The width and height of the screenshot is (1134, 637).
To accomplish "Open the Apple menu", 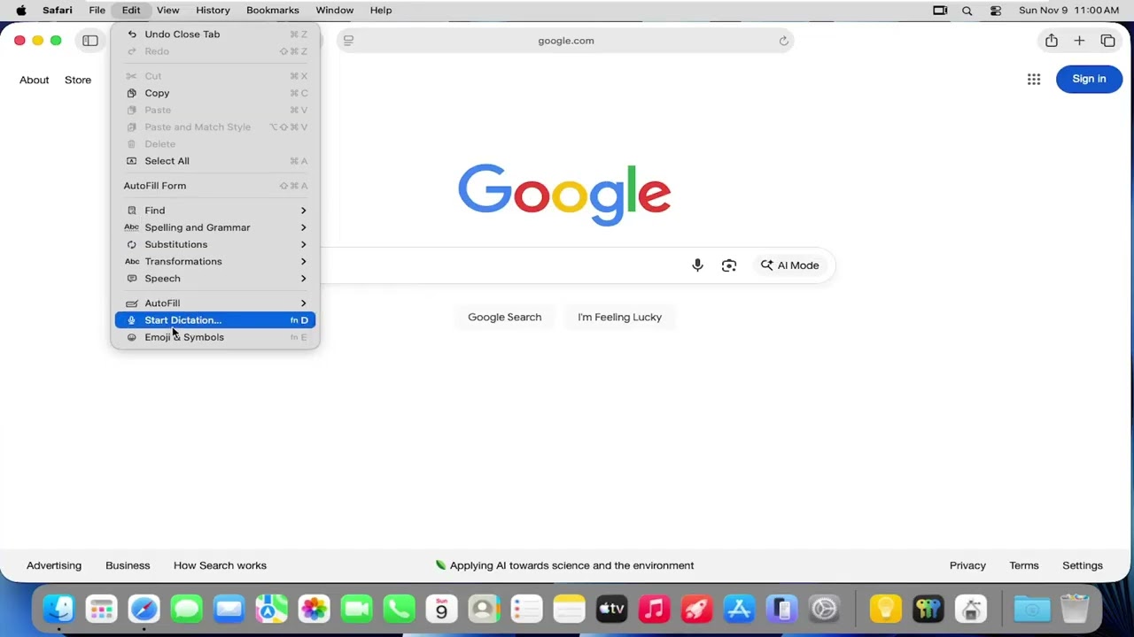I will 21,11.
